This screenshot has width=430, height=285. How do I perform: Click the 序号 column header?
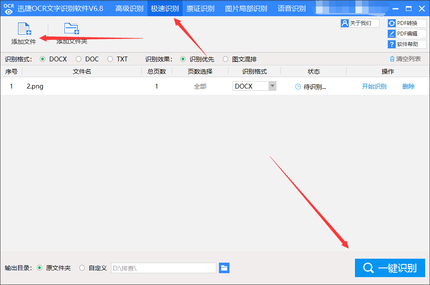[11, 71]
